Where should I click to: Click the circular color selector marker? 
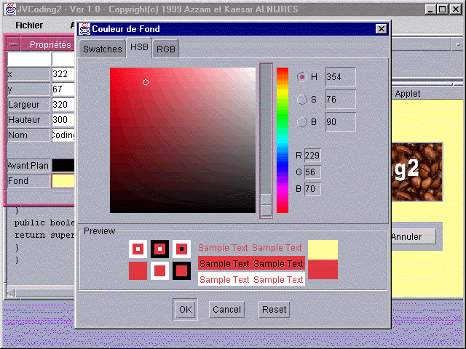[146, 82]
